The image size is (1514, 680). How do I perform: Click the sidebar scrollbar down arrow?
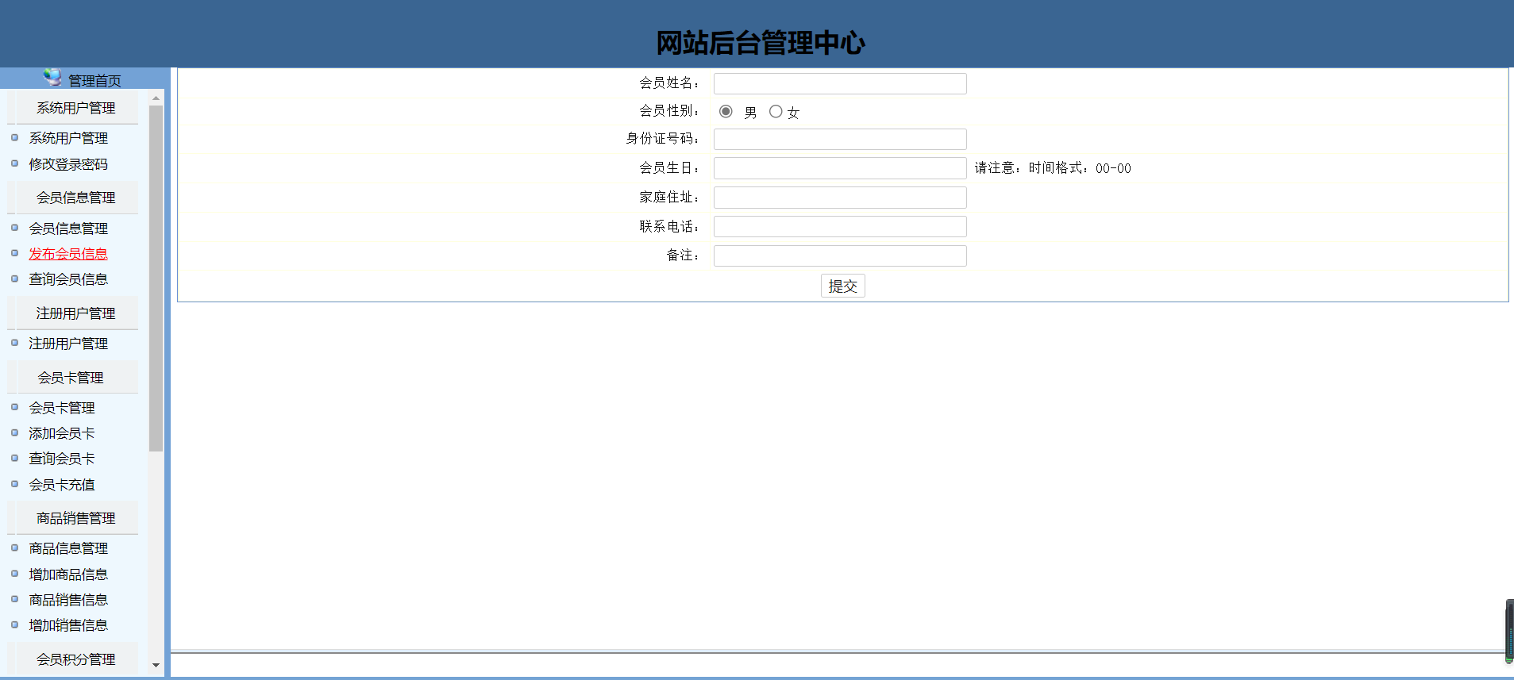(156, 665)
